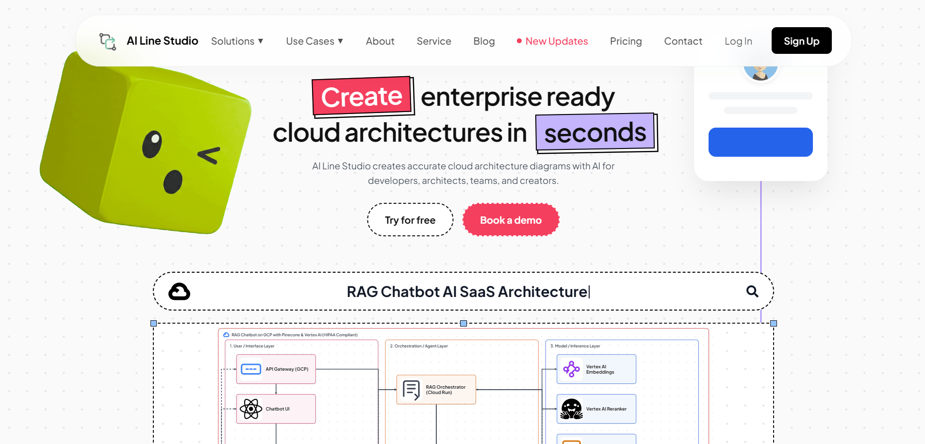This screenshot has height=444, width=925.
Task: Click the blue button on the profile card
Action: pyautogui.click(x=760, y=142)
